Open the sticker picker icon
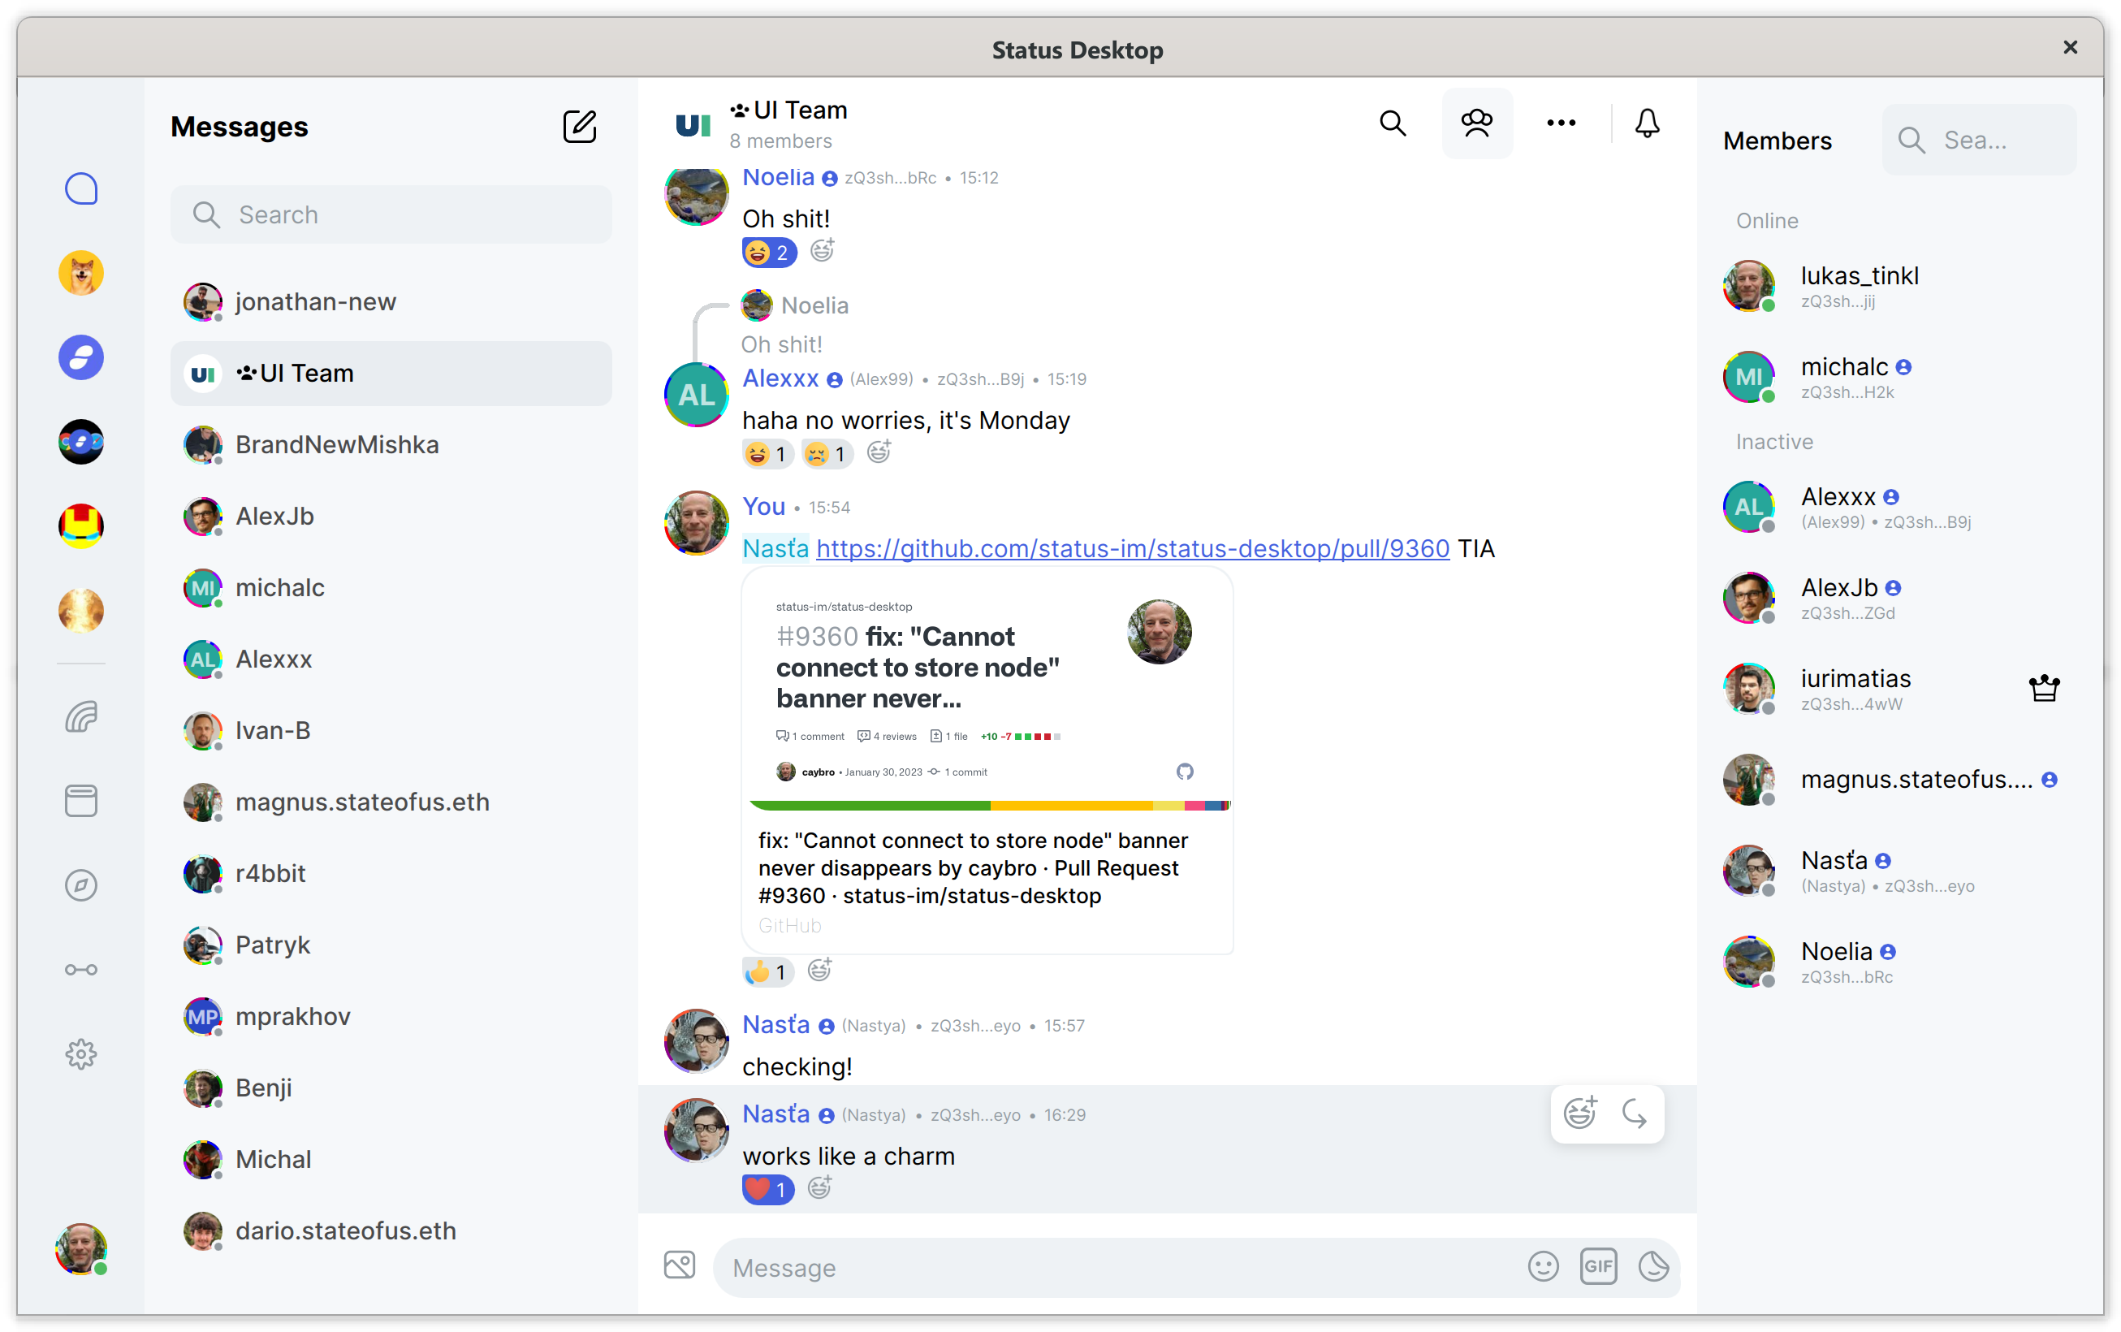 coord(1653,1267)
